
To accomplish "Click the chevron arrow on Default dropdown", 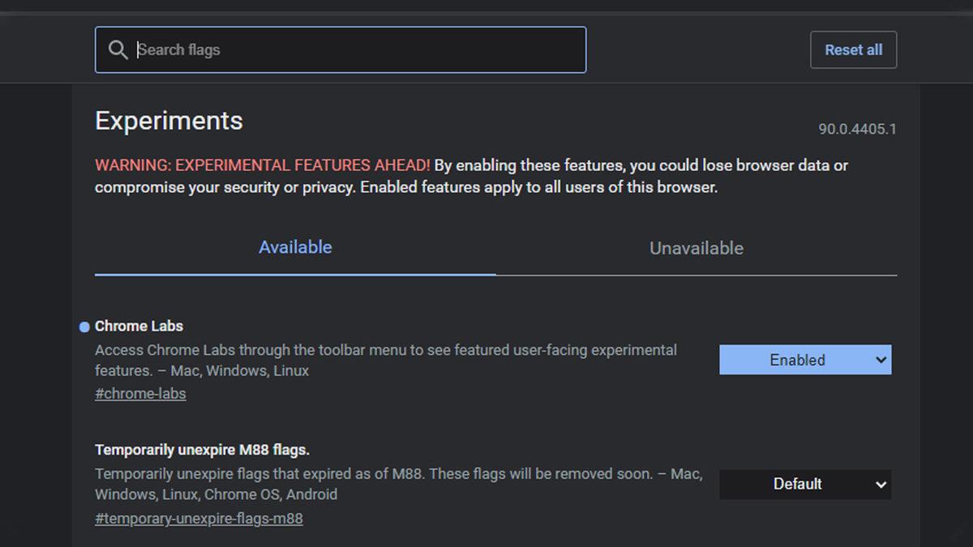I will pos(881,485).
